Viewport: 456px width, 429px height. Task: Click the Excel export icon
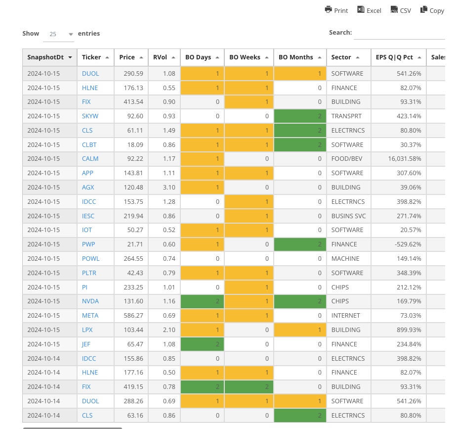pos(361,10)
